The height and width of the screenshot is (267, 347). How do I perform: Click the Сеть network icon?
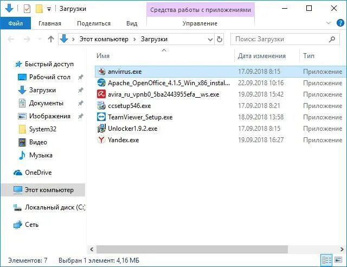[x=18, y=225]
